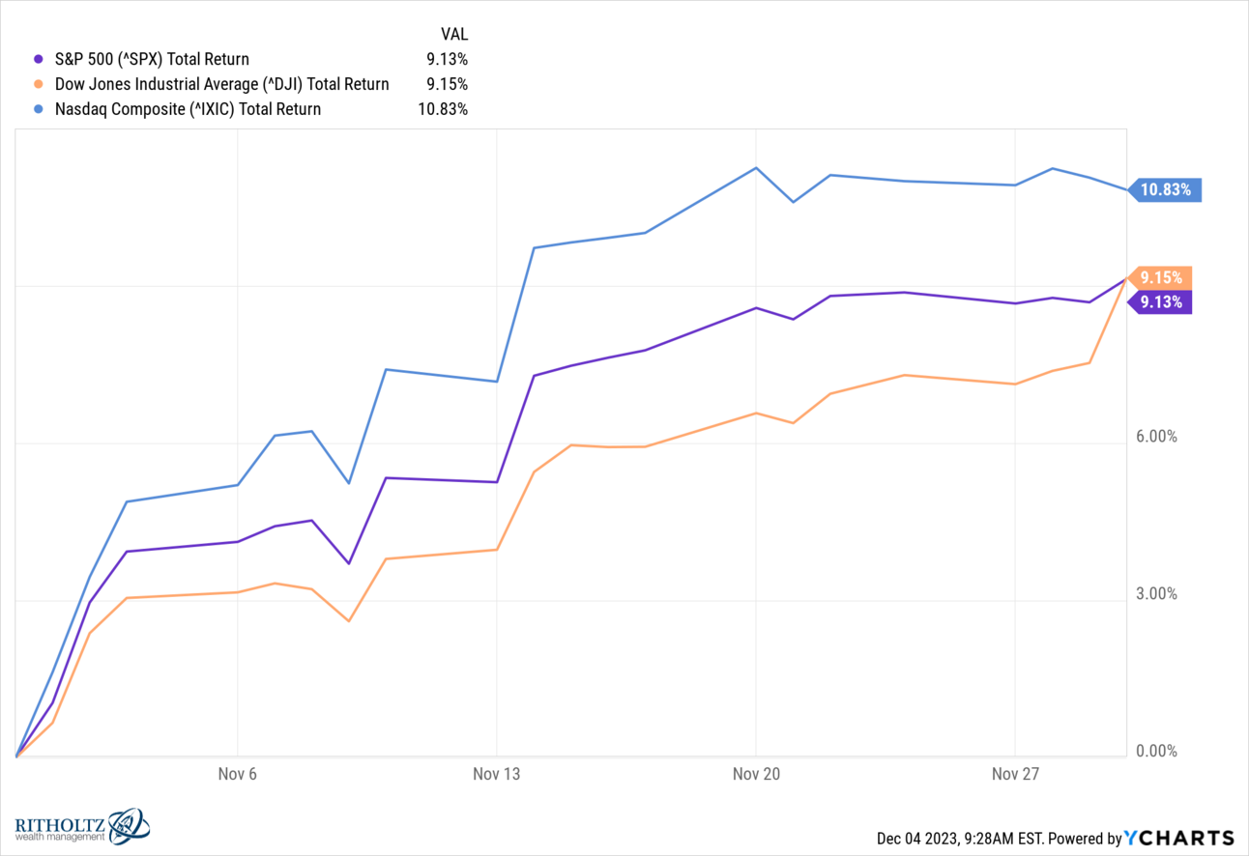Viewport: 1249px width, 856px height.
Task: Click the 9.15% orange end-value flag
Action: [x=1160, y=277]
